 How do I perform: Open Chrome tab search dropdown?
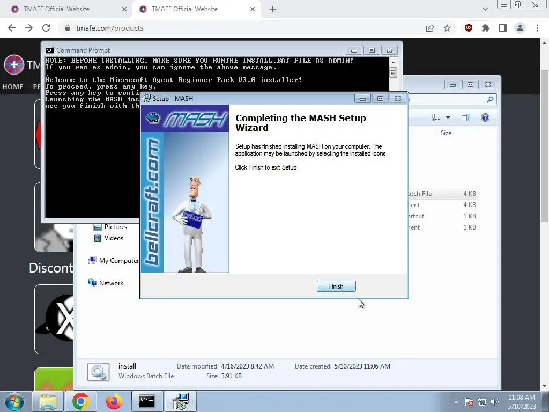(485, 9)
